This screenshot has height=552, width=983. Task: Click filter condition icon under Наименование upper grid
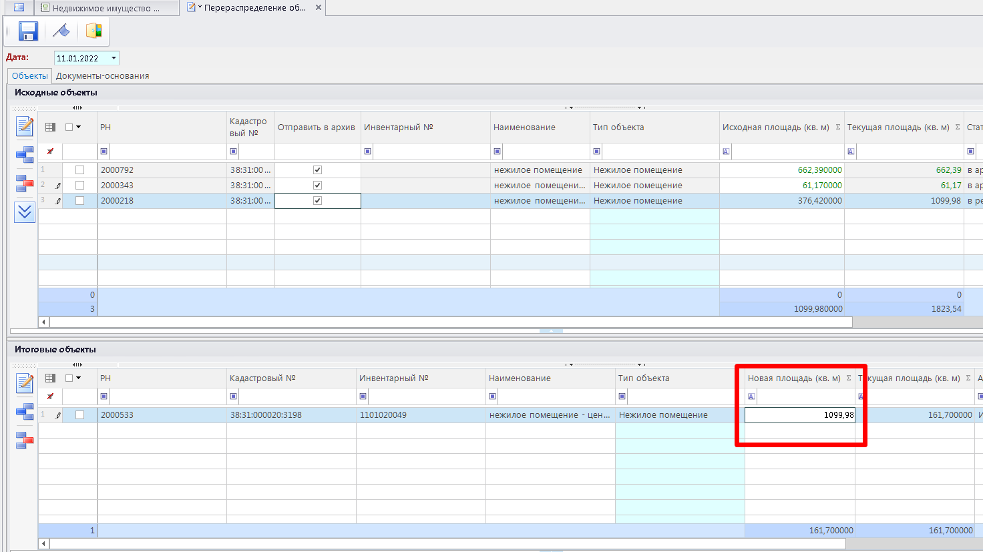[498, 152]
